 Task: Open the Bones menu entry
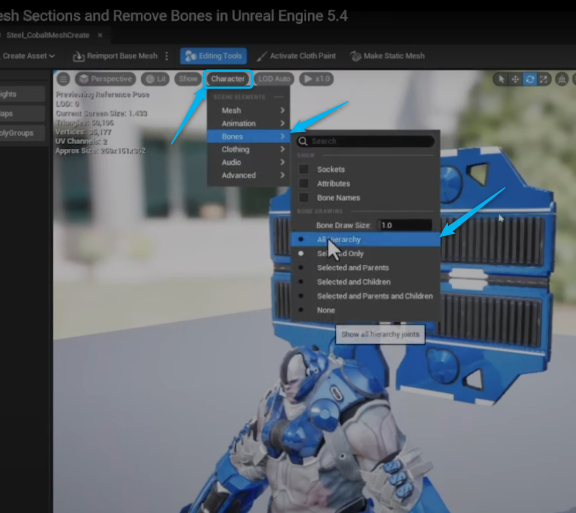click(249, 136)
